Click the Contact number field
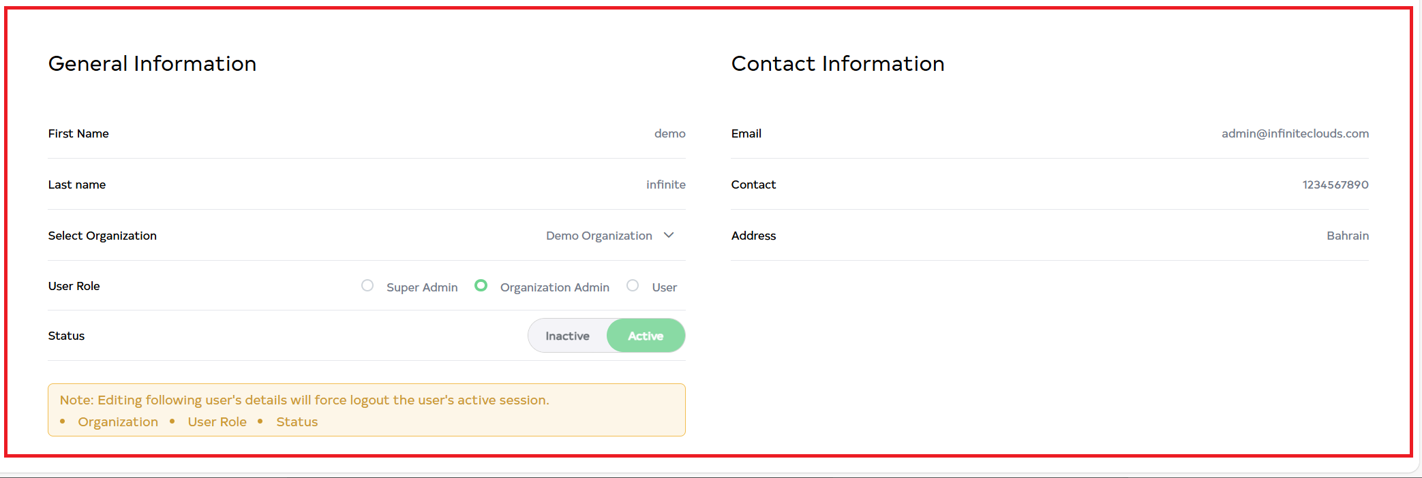The image size is (1422, 478). pos(1335,185)
